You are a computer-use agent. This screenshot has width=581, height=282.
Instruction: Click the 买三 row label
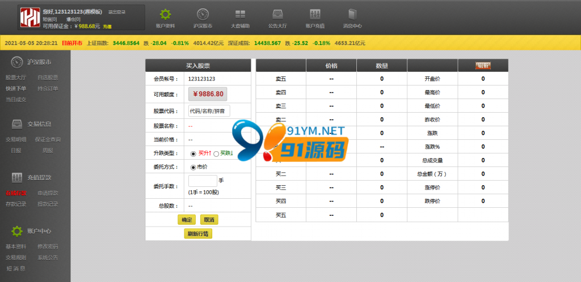pos(281,188)
